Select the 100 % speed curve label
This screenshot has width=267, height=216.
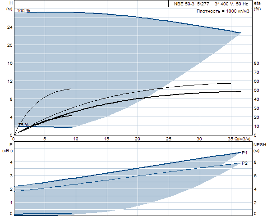click(23, 10)
